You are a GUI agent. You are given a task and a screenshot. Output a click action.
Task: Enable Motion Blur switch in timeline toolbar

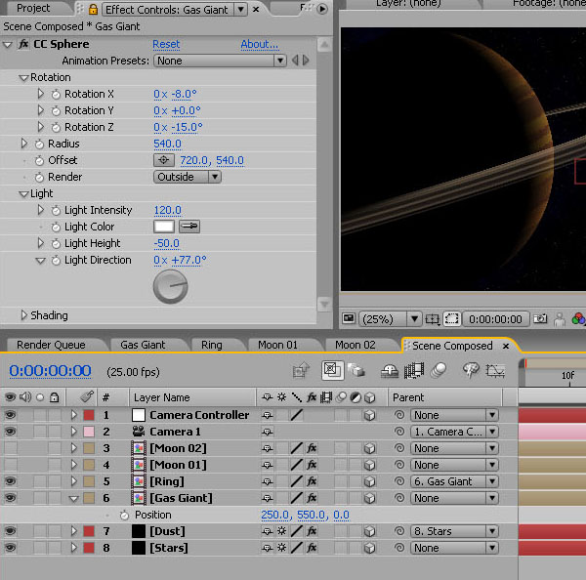[439, 371]
